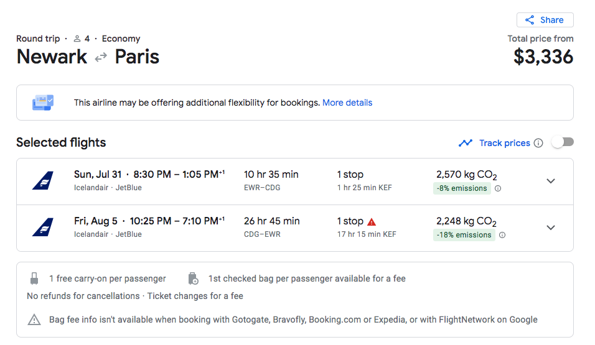Click the flexible booking ticket icon
The image size is (595, 345).
(x=43, y=103)
